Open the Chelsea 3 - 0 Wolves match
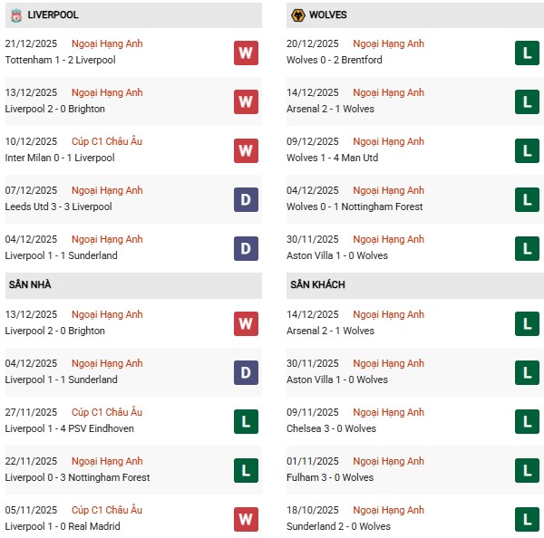The height and width of the screenshot is (538, 544). (x=334, y=428)
